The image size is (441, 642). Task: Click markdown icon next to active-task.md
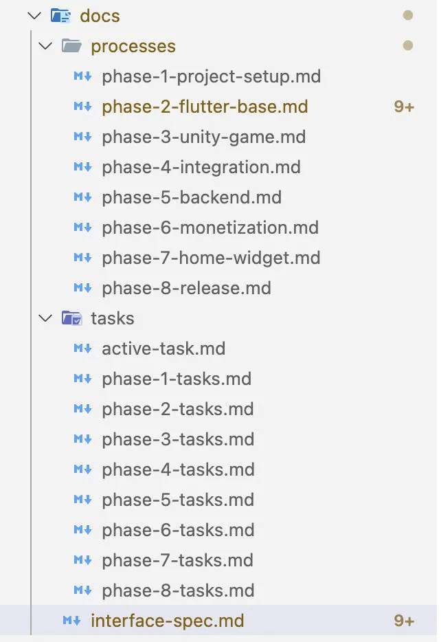coord(82,348)
